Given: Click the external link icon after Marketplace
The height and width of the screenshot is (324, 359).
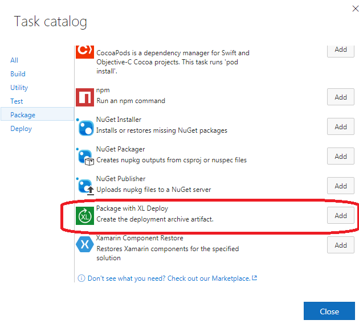Looking at the screenshot, I should [x=254, y=278].
